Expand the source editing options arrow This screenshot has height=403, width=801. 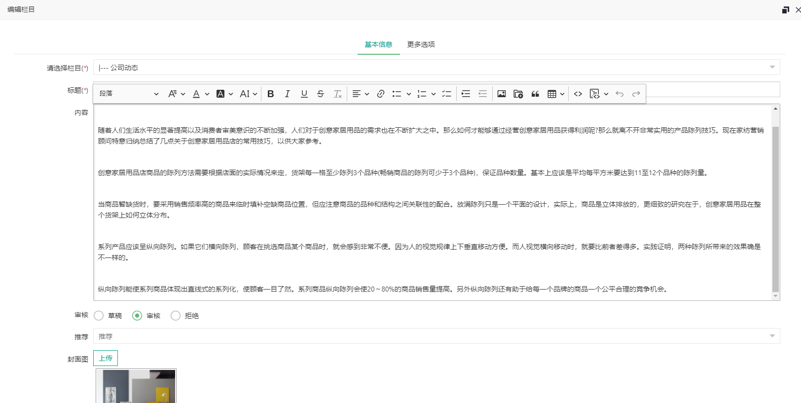(x=606, y=94)
